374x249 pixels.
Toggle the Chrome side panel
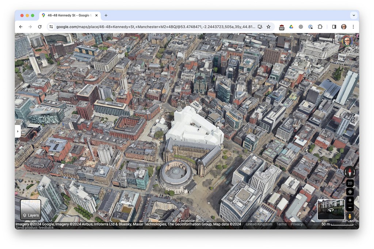(334, 27)
